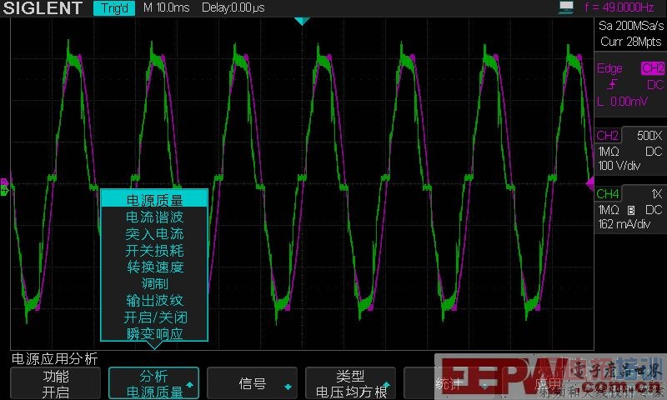The width and height of the screenshot is (667, 400).
Task: Click the Delay:0.00µs readout
Action: (x=233, y=7)
